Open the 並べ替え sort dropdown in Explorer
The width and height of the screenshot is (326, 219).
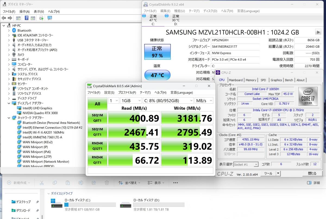click(129, 183)
